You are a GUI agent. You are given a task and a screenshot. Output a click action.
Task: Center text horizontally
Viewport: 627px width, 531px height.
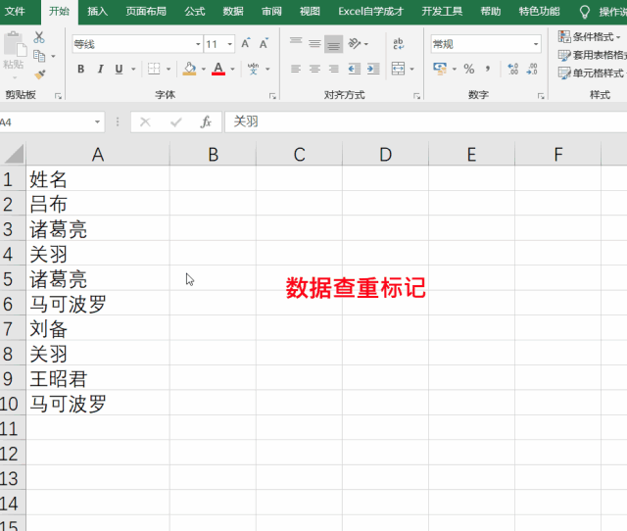(x=314, y=69)
